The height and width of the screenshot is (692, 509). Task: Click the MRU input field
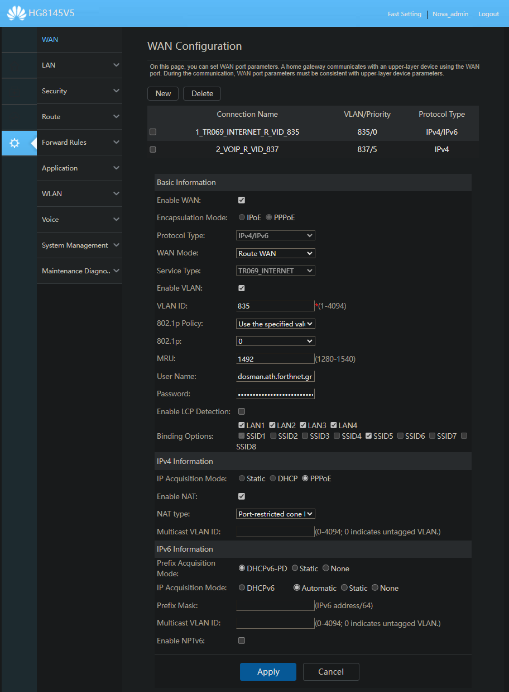pos(276,359)
